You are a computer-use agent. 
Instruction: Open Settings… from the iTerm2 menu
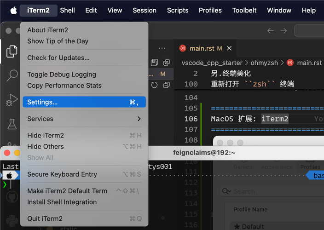[x=84, y=102]
